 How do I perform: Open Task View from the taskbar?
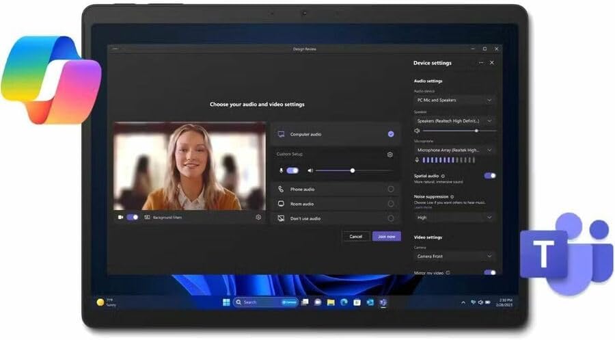click(305, 302)
